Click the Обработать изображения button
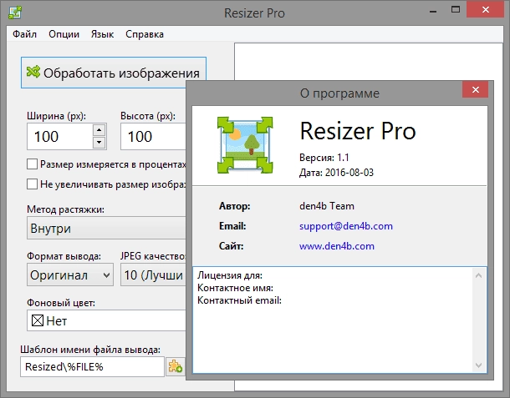The height and width of the screenshot is (398, 510). [x=114, y=73]
